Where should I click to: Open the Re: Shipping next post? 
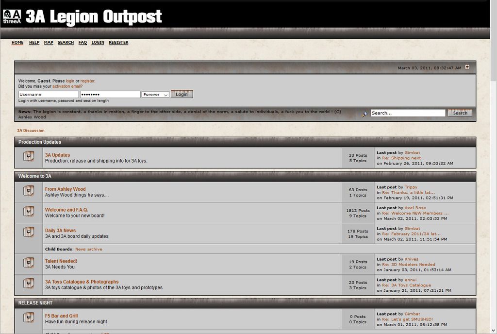[x=401, y=158]
